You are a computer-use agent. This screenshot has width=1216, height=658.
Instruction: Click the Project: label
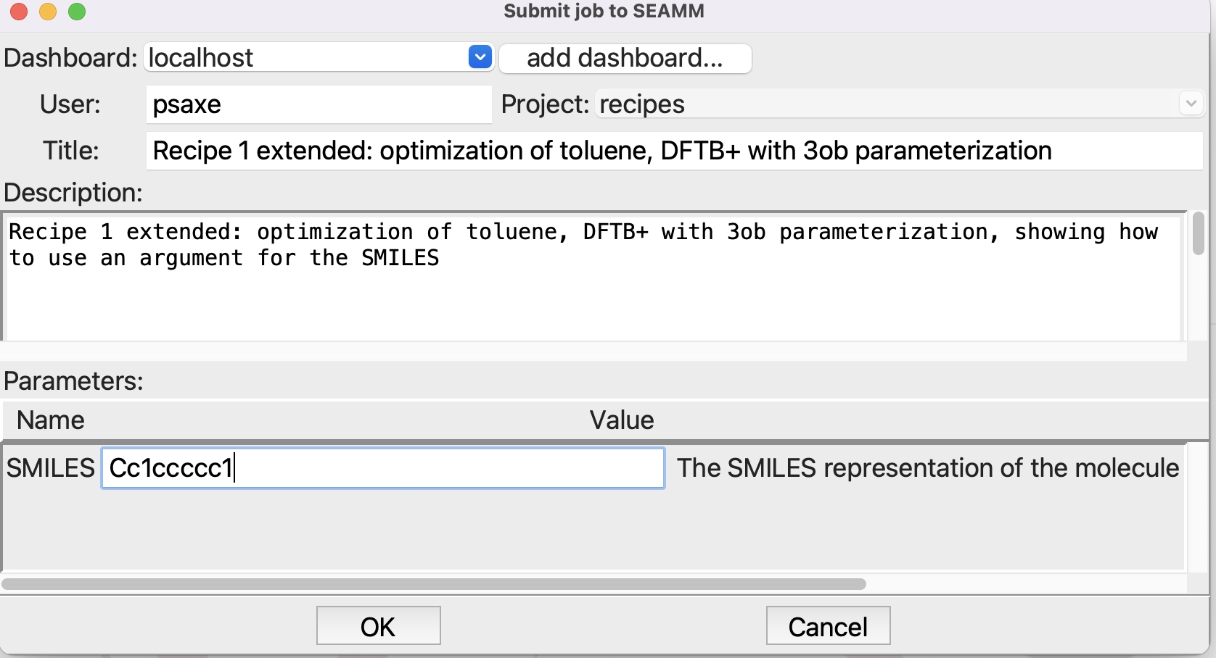point(545,104)
